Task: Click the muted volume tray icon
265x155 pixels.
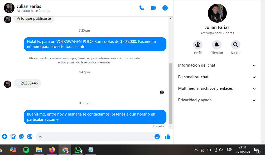Action: coord(221,149)
